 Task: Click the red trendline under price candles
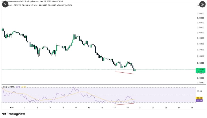click(125, 73)
